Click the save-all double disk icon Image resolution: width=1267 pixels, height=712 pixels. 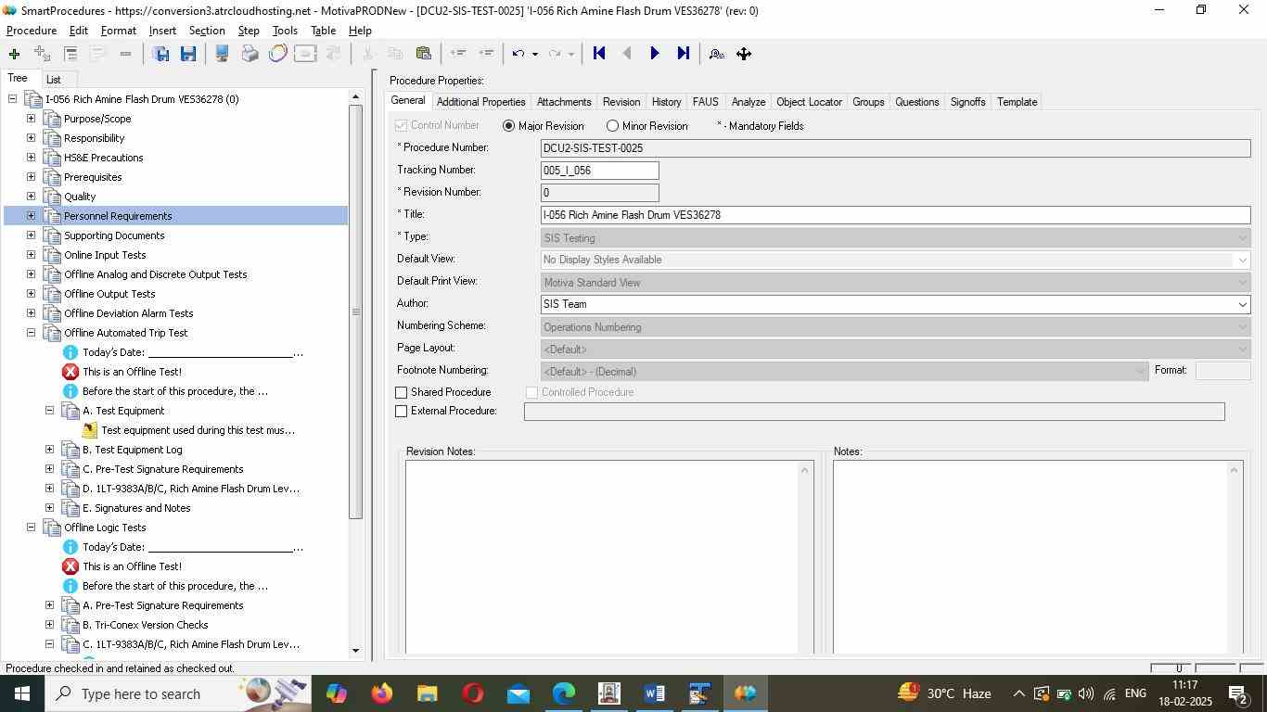coord(161,54)
